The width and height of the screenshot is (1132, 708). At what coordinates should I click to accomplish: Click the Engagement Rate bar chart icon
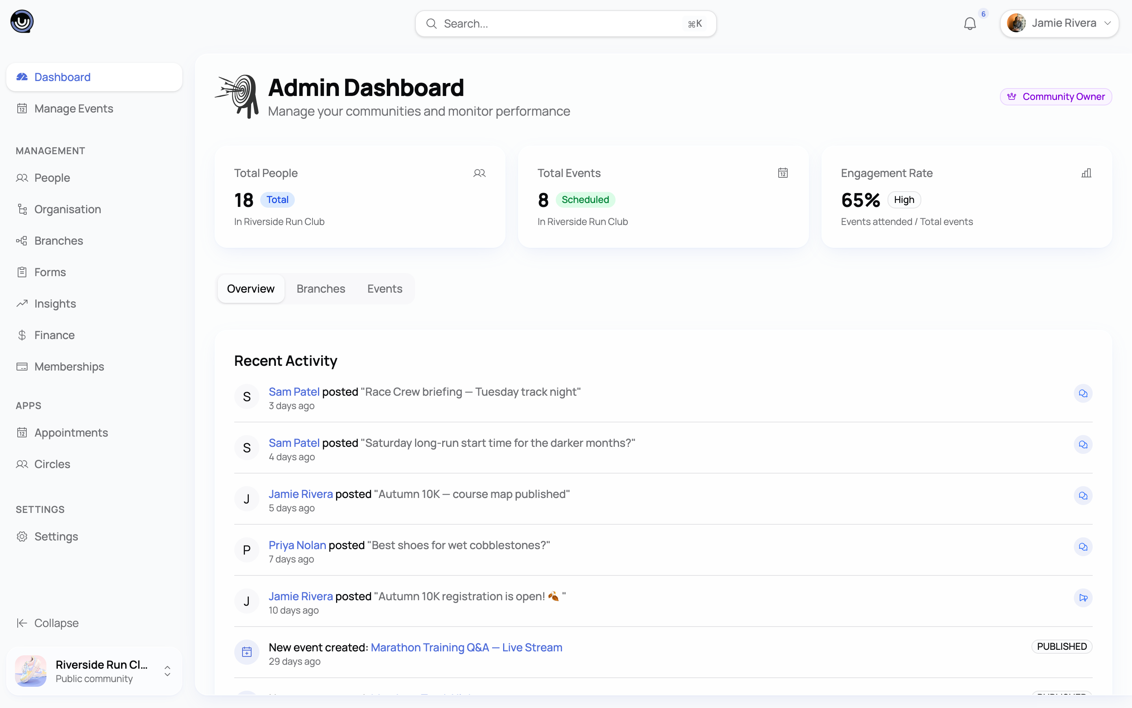(x=1086, y=173)
